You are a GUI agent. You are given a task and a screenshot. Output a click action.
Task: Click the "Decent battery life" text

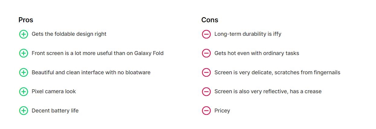55,111
